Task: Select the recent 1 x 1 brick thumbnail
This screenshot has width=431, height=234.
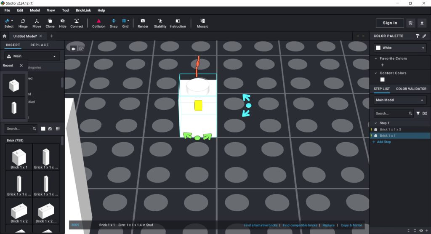Action: [x=14, y=85]
